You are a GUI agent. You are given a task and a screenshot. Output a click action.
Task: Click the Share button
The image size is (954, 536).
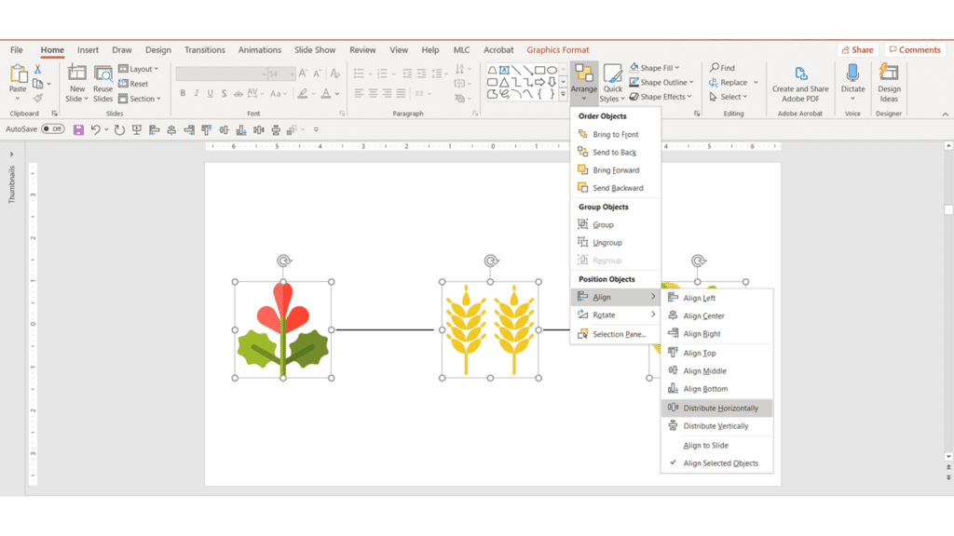857,50
